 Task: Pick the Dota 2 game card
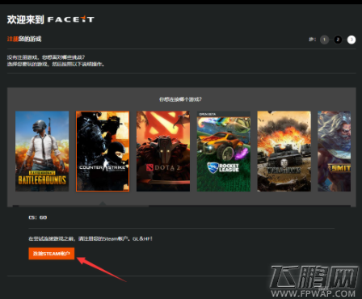pos(163,151)
